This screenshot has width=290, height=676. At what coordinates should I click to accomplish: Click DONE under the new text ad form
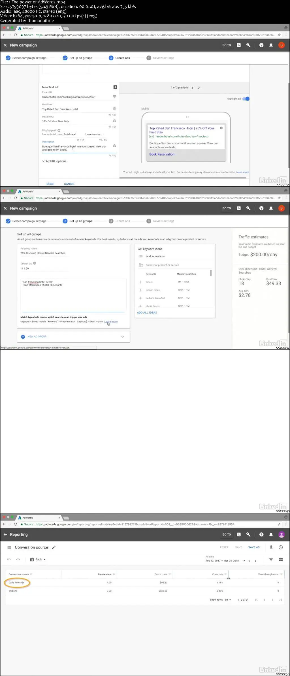pos(50,184)
